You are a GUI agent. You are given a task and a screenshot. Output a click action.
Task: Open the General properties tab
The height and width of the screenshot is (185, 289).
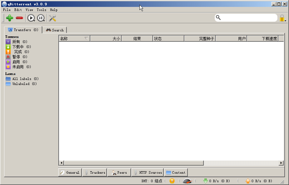pos(70,172)
